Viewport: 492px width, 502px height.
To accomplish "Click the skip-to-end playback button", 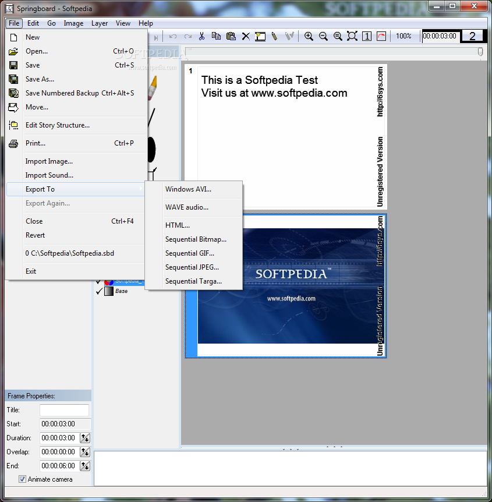I will click(x=156, y=38).
